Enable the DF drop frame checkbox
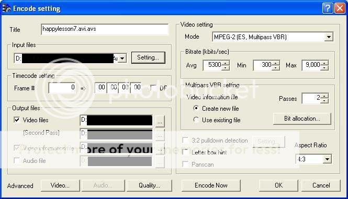The width and height of the screenshot is (348, 199). 153,88
